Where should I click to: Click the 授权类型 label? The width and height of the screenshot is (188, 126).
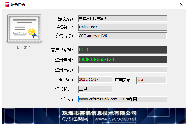pyautogui.click(x=64, y=27)
